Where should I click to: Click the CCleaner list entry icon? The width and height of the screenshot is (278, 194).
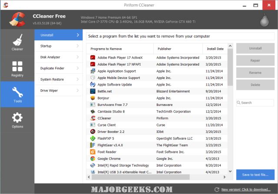point(93,118)
